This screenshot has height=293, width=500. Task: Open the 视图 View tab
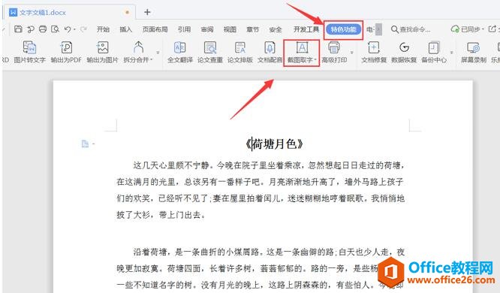pyautogui.click(x=230, y=29)
